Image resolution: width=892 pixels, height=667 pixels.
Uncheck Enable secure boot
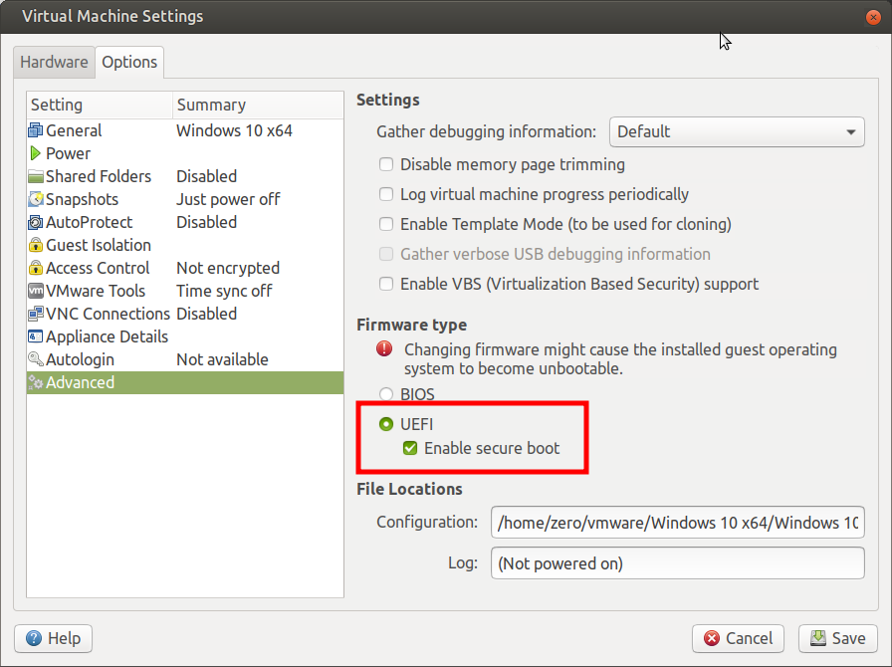[x=410, y=448]
